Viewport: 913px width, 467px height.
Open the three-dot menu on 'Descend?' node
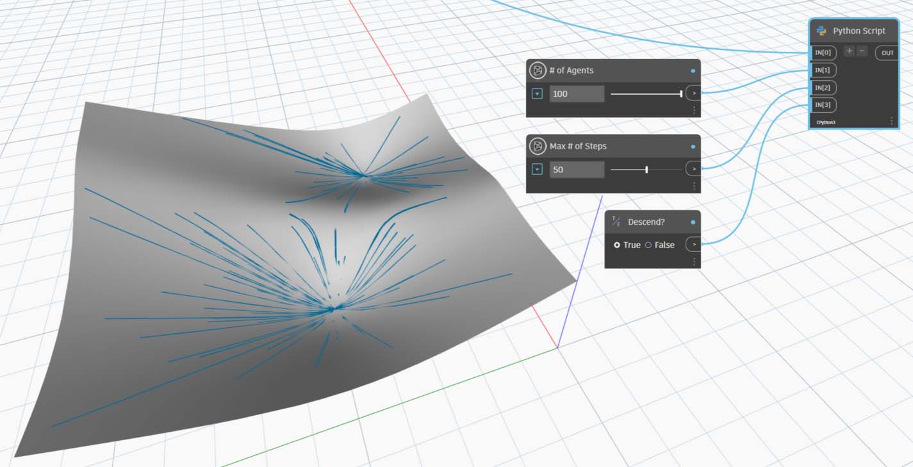pos(694,261)
